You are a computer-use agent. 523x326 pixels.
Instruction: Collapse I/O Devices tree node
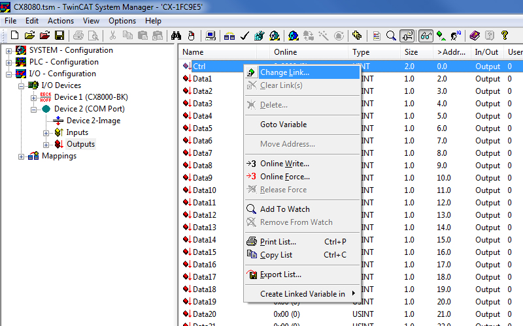click(x=21, y=86)
